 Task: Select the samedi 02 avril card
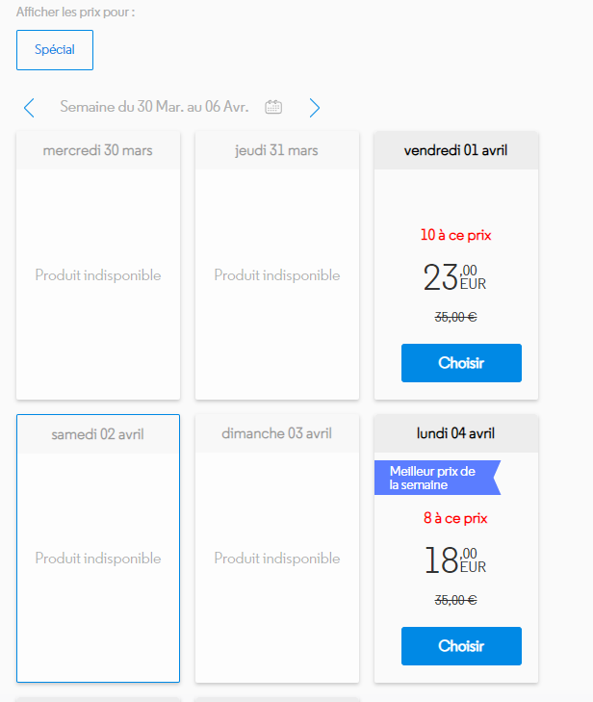[98, 559]
